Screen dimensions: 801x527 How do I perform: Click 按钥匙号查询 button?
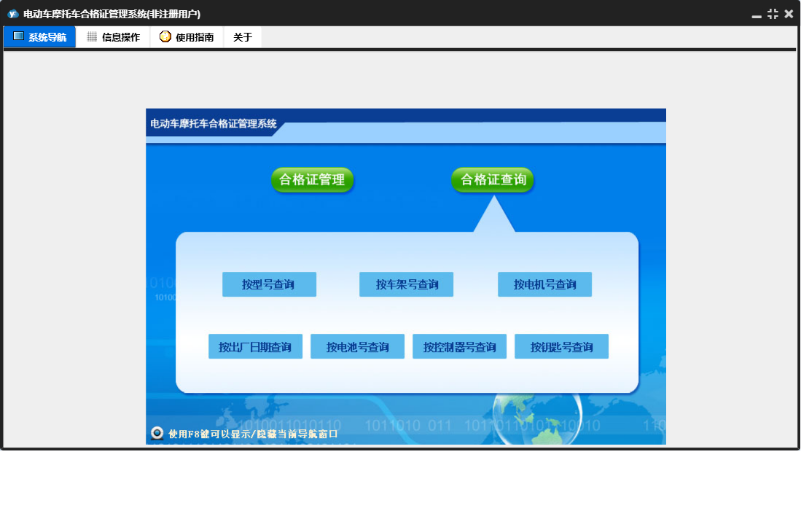click(x=561, y=347)
